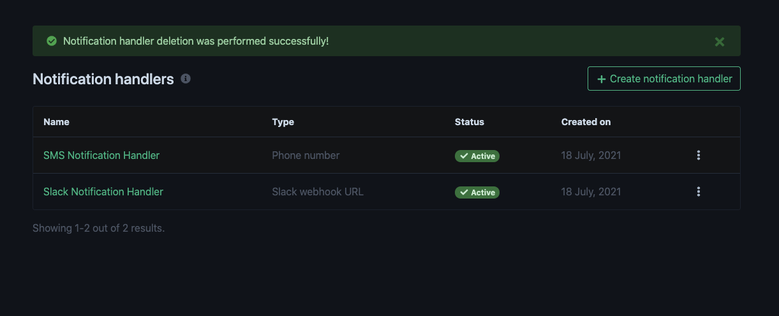The height and width of the screenshot is (316, 779).
Task: Open the SMS Notification Handler row's three-dot menu
Action: pos(699,155)
